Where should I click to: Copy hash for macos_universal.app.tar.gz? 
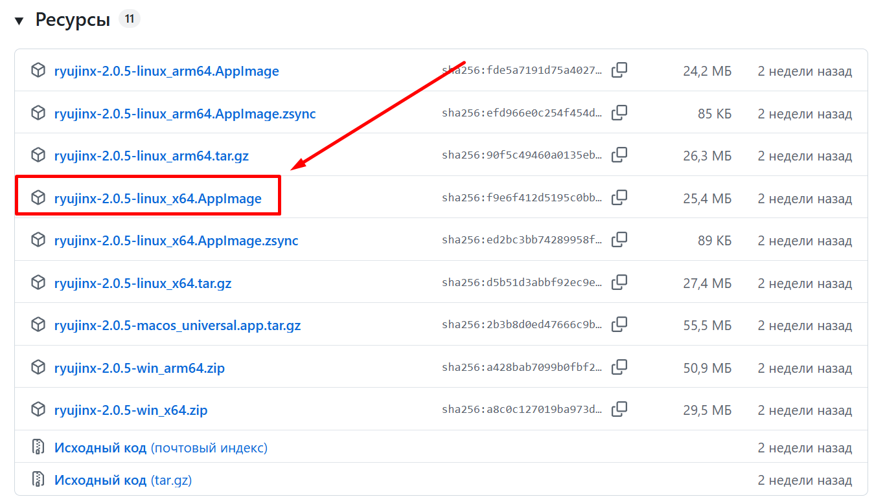click(619, 324)
